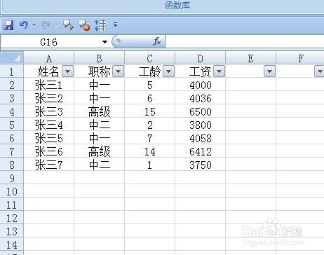The image size is (324, 255).
Task: Select column C header
Action: tap(150, 58)
